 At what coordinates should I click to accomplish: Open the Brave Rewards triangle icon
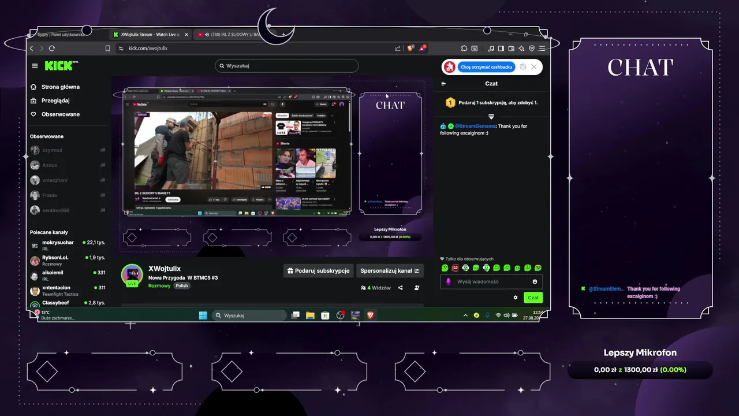[423, 49]
